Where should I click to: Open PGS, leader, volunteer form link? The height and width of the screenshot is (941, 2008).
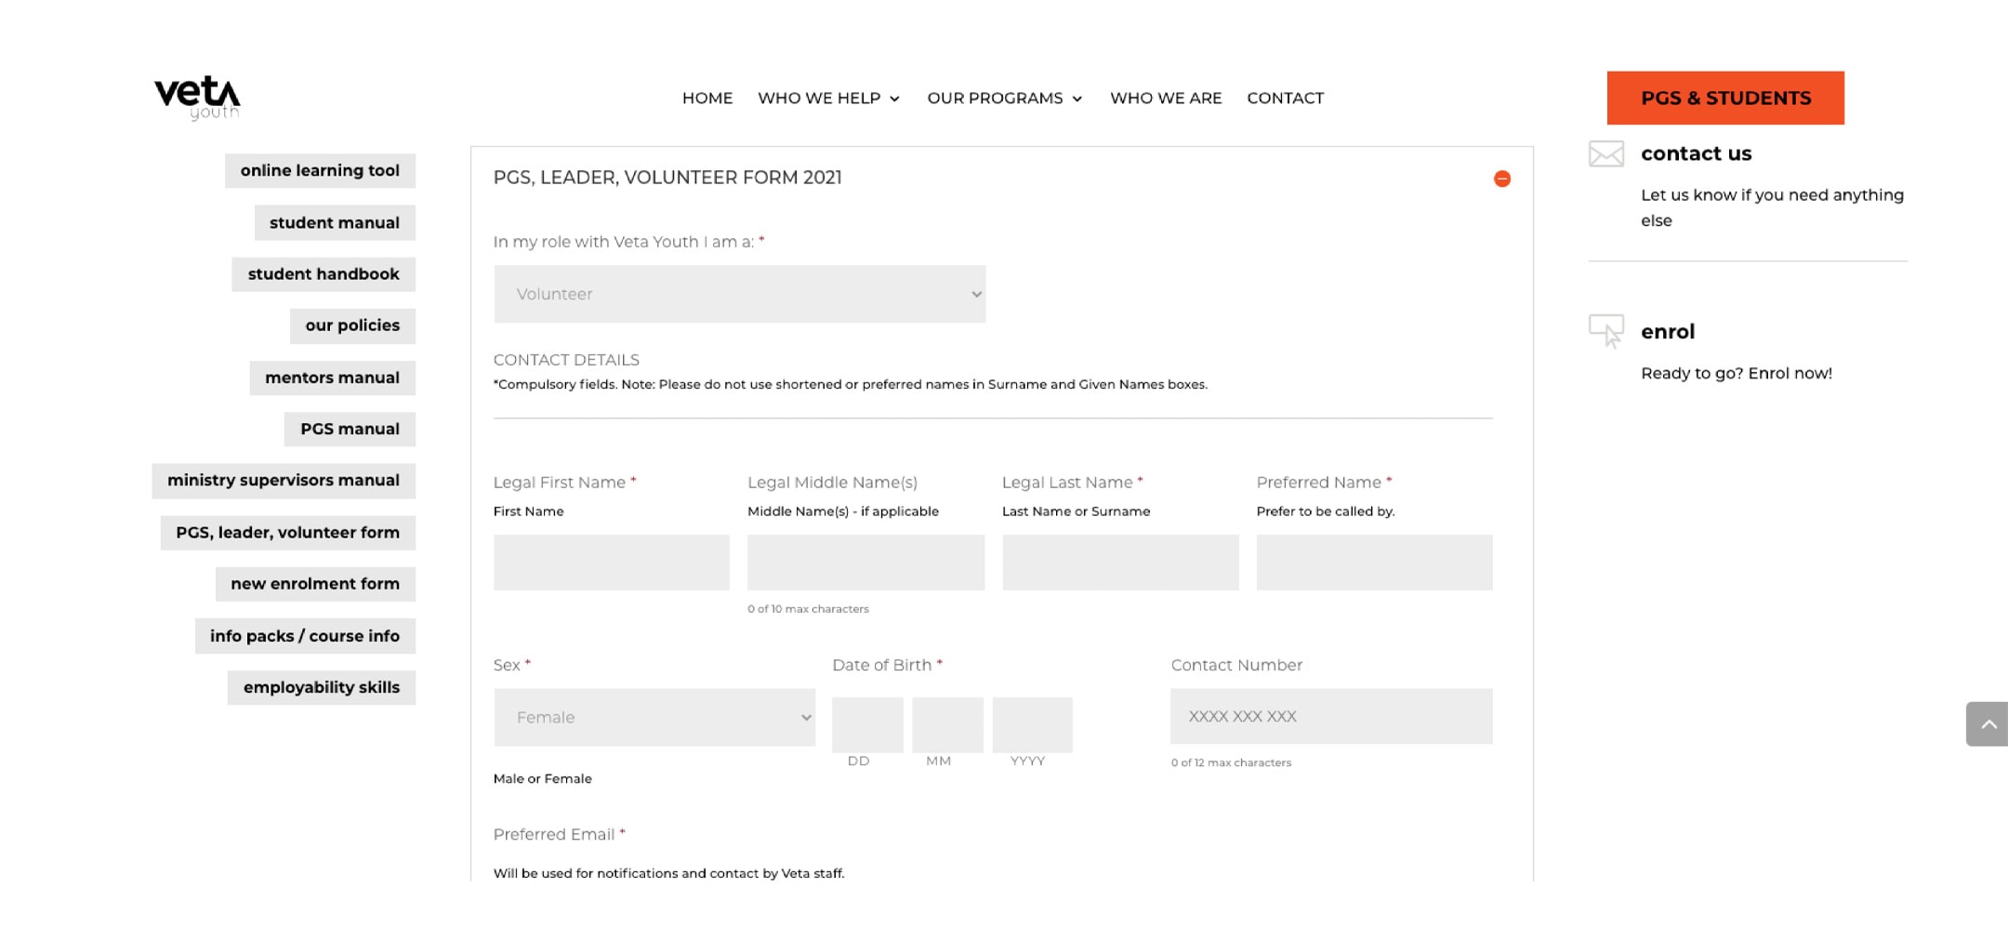coord(287,533)
